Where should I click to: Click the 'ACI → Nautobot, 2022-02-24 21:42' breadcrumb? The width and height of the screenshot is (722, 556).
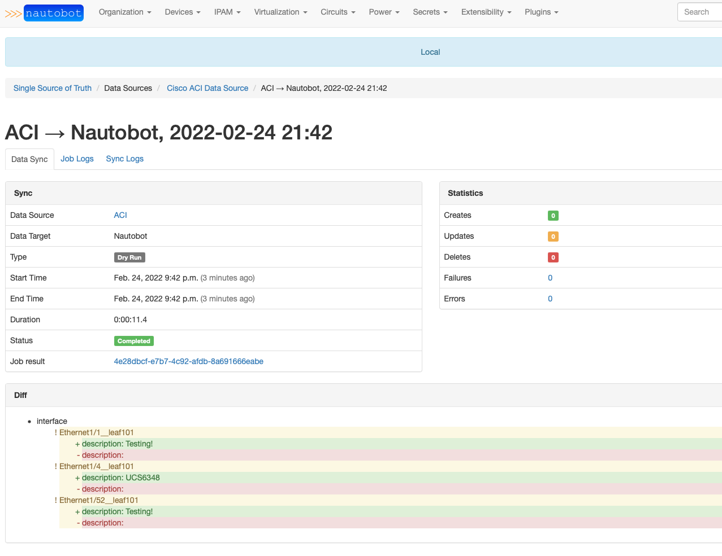point(324,88)
